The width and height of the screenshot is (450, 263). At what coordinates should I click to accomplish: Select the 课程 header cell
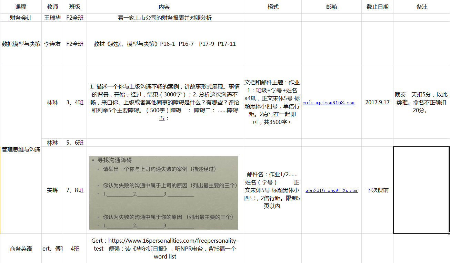[x=21, y=7]
